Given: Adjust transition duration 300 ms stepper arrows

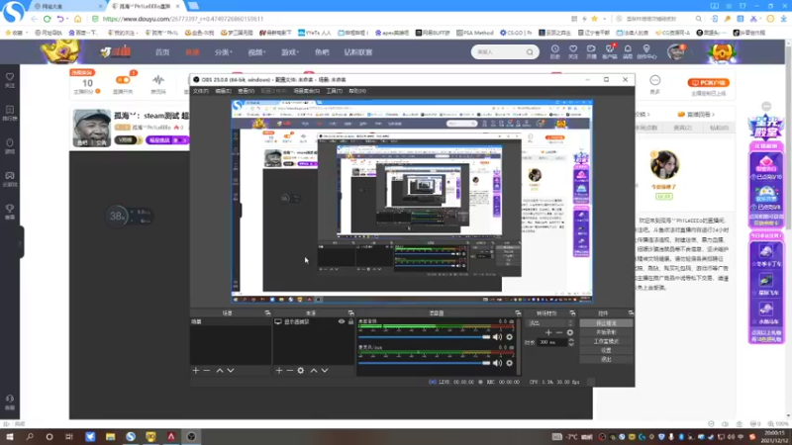Looking at the screenshot, I should click(x=571, y=342).
